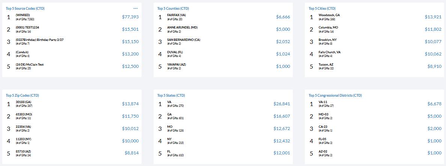Open Top 5 Zip Codes (CTD) title

click(x=23, y=95)
